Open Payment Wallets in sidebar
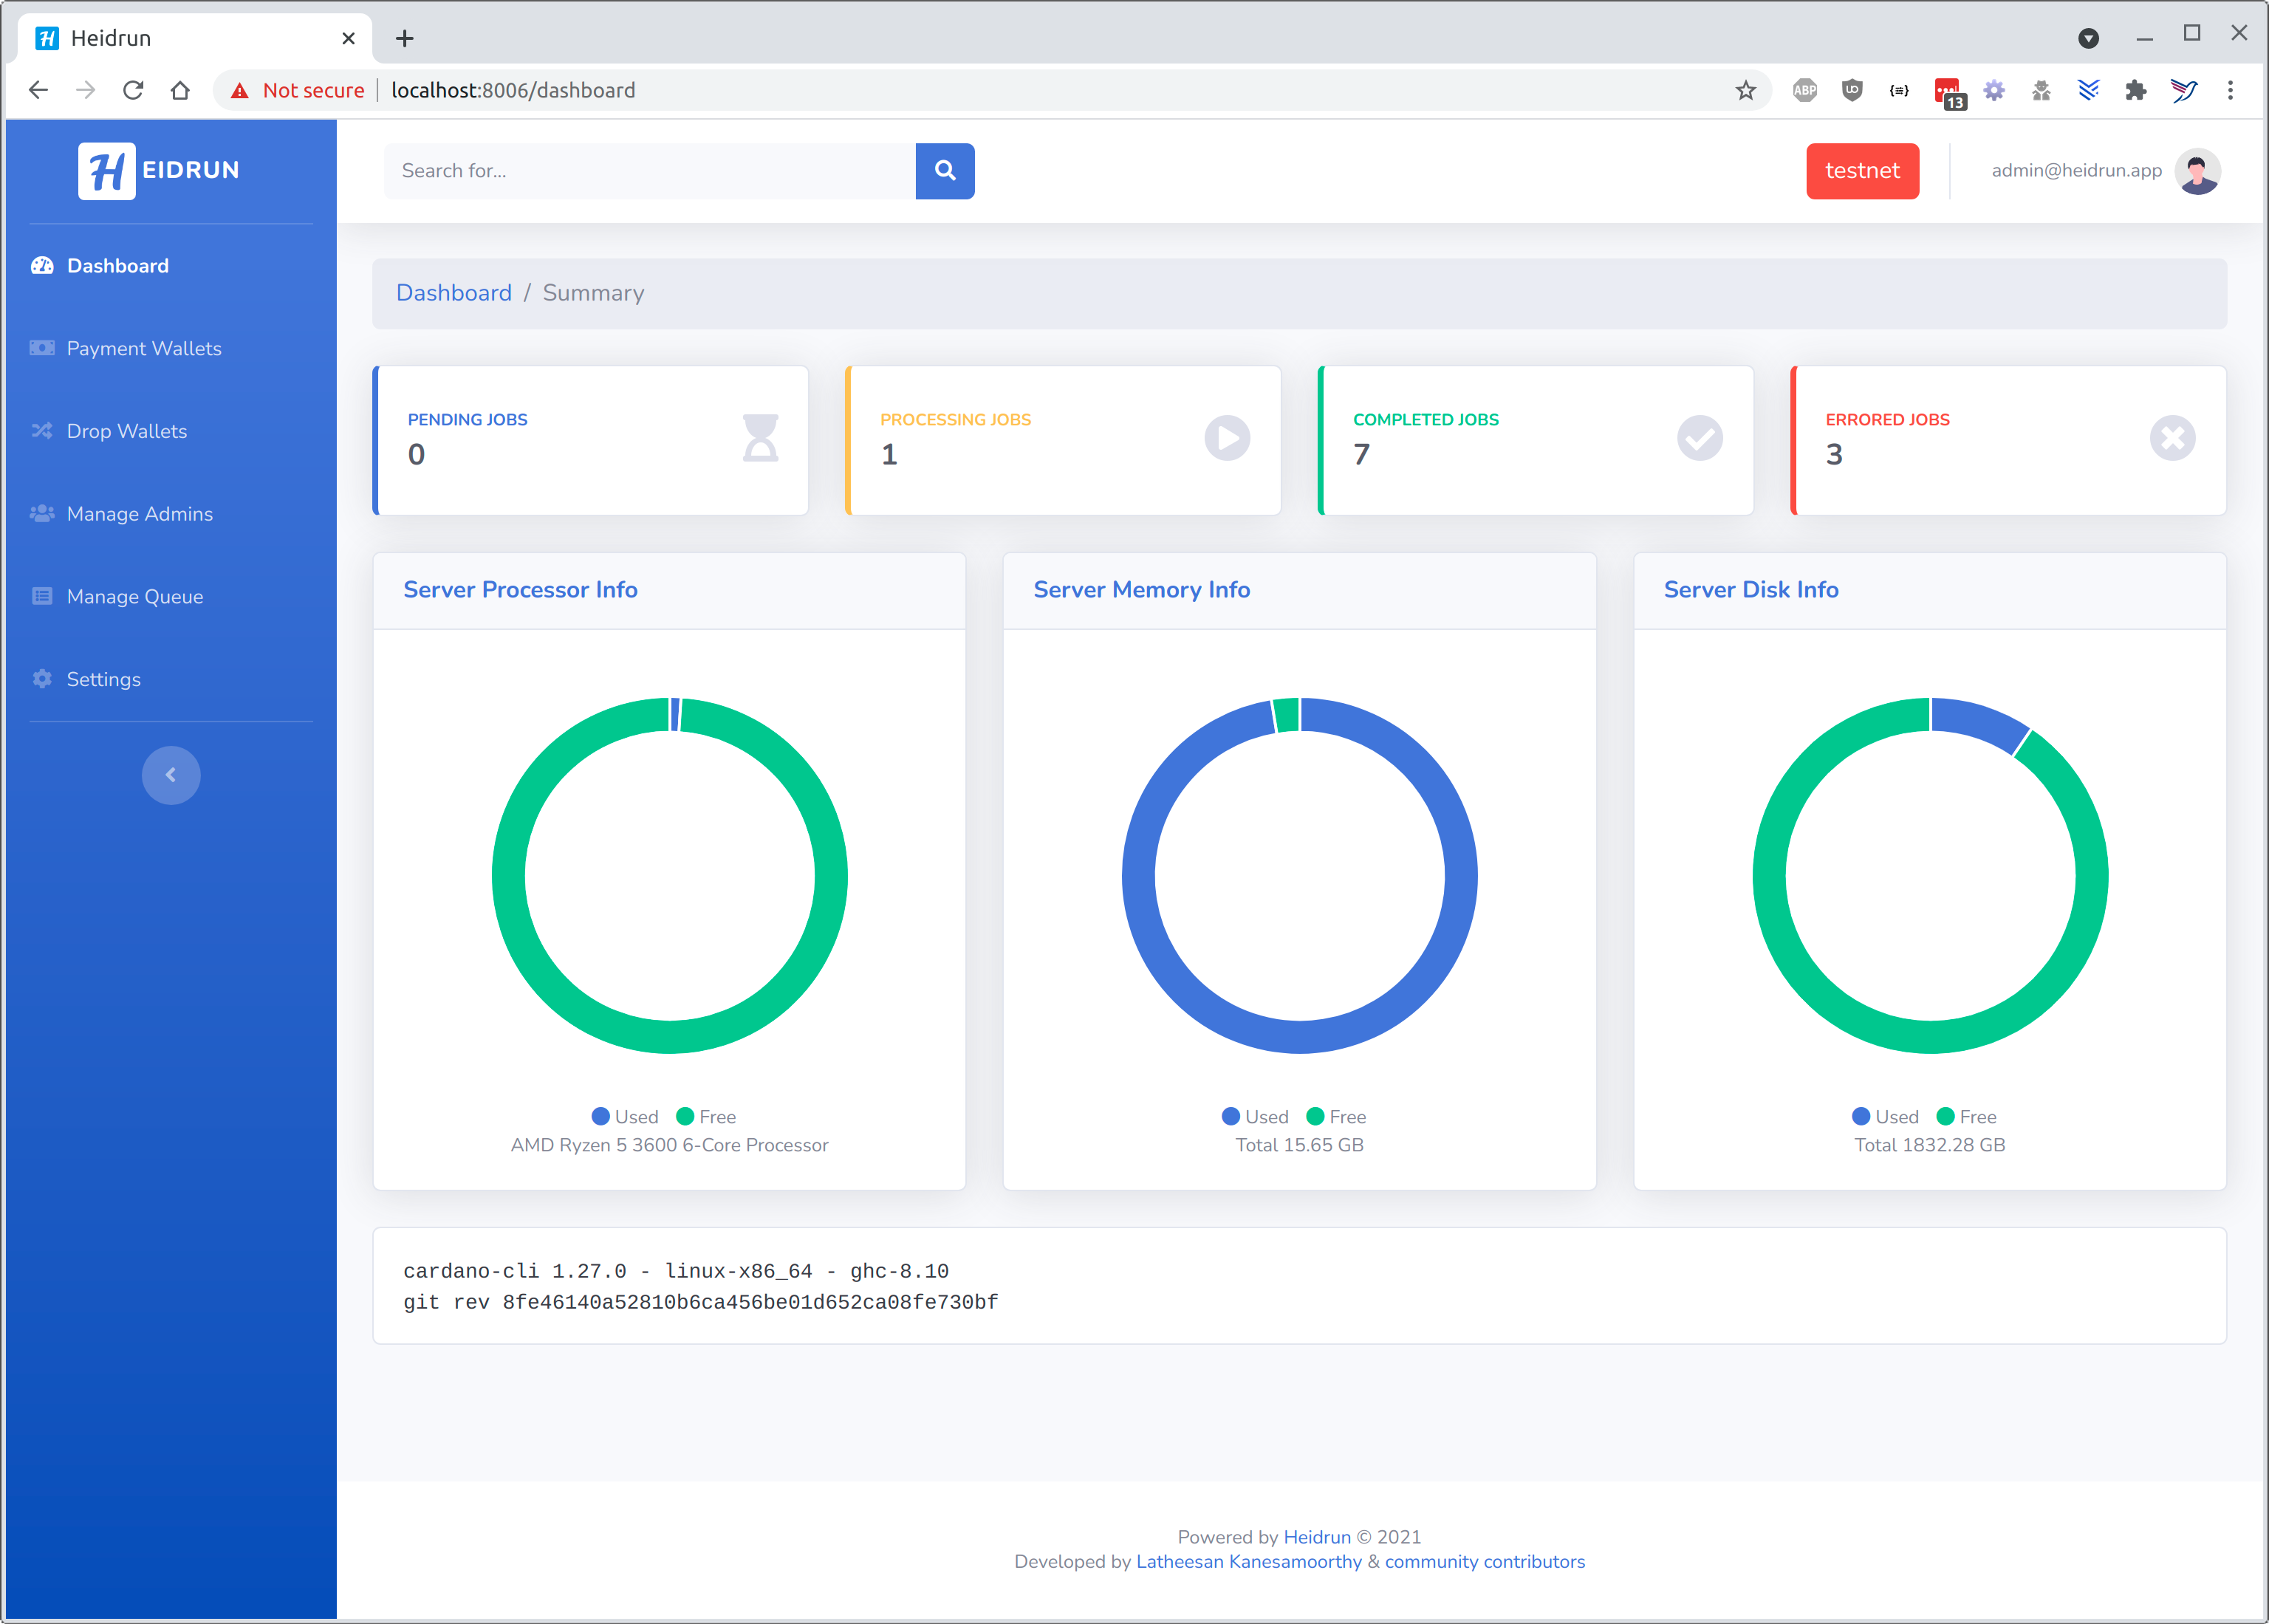Screen dimensions: 2269x1624 (x=144, y=348)
